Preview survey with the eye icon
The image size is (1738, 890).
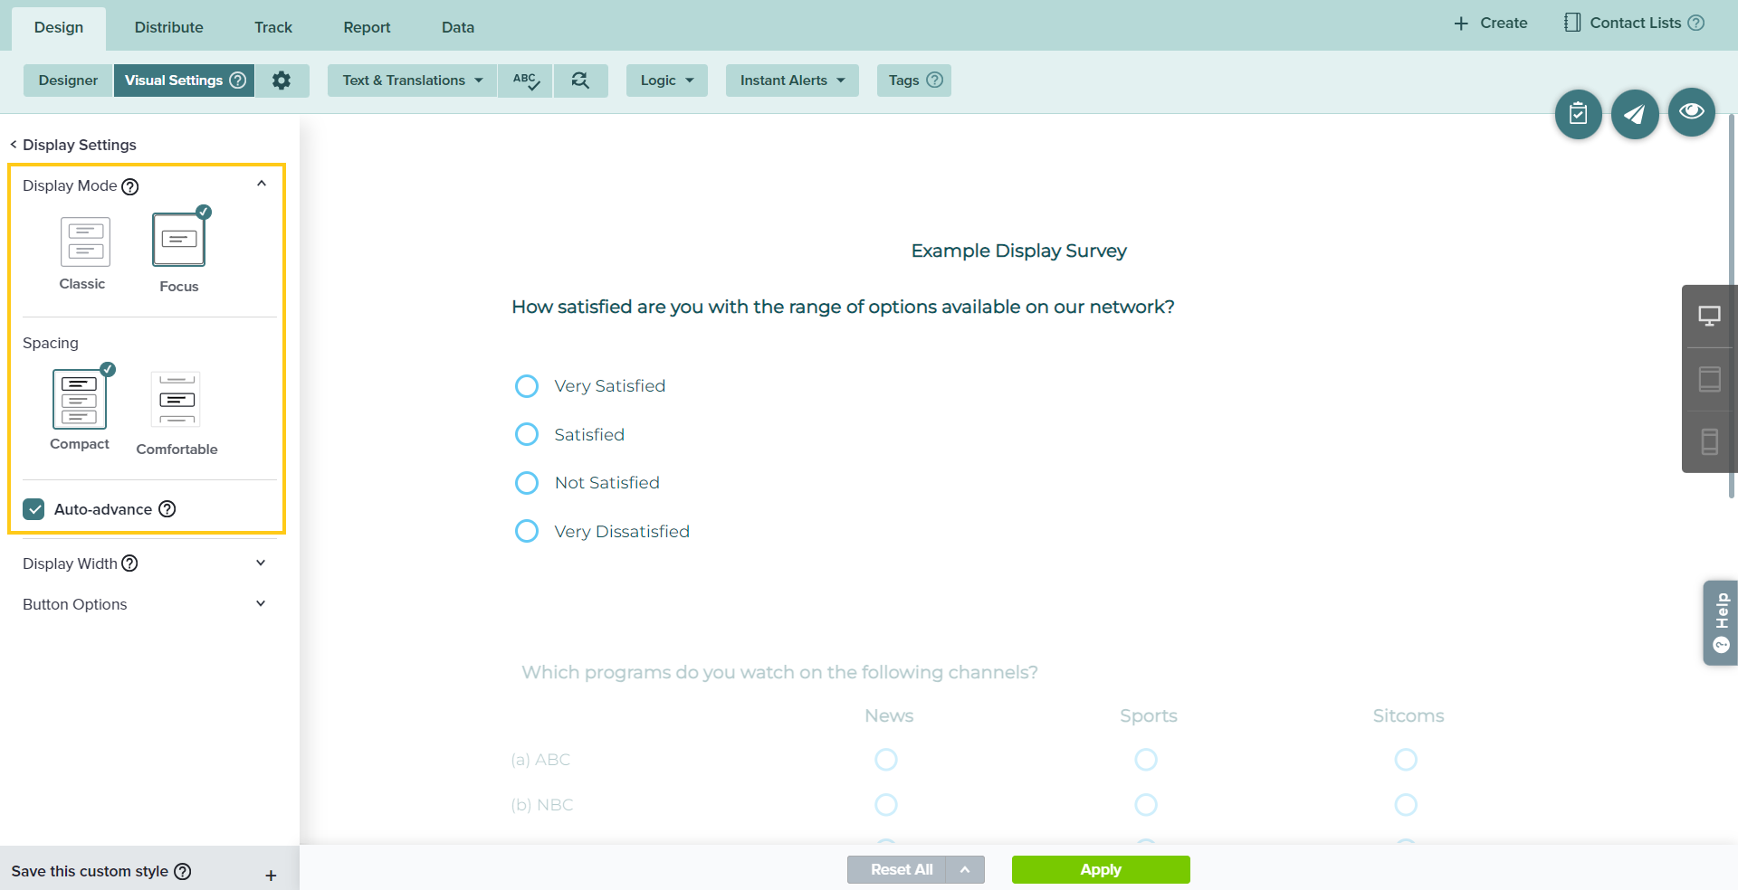click(1691, 112)
